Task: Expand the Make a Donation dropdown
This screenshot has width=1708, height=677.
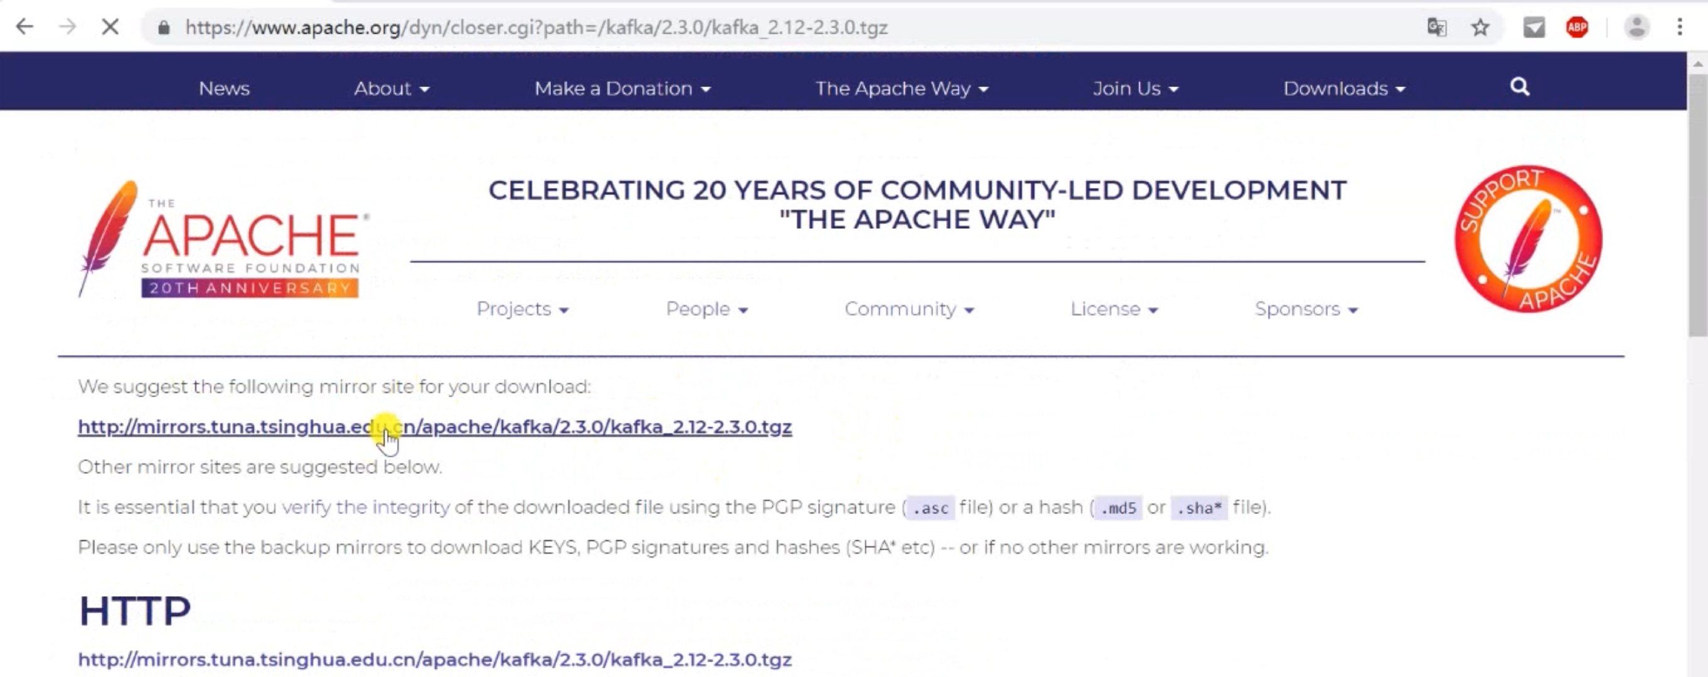Action: point(622,88)
